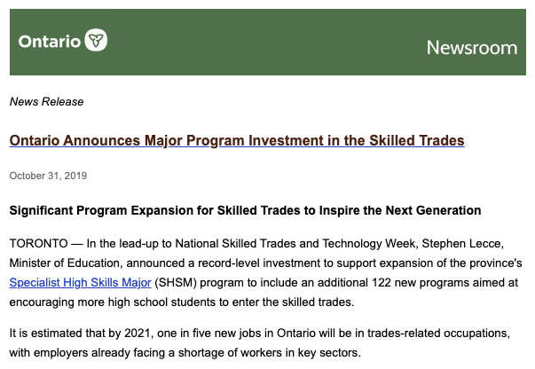Screen dimensions: 535x369
Task: Click the empty green banner area
Action: tap(266, 42)
